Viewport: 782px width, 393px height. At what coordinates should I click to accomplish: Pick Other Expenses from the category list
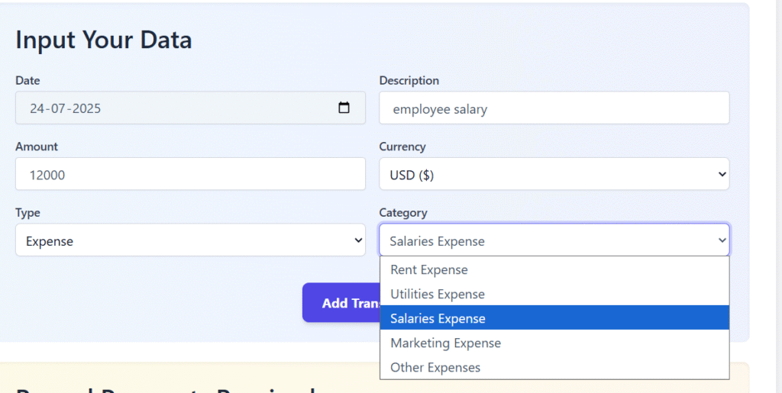(x=554, y=367)
